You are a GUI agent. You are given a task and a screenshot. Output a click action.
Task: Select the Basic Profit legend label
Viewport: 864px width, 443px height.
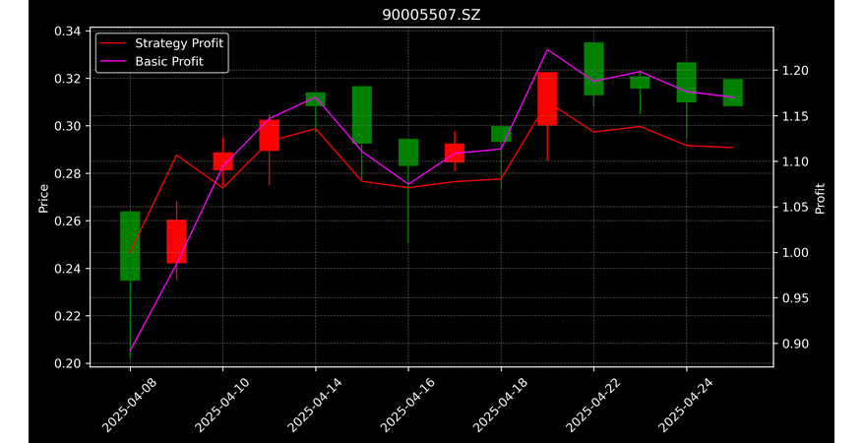(x=169, y=61)
